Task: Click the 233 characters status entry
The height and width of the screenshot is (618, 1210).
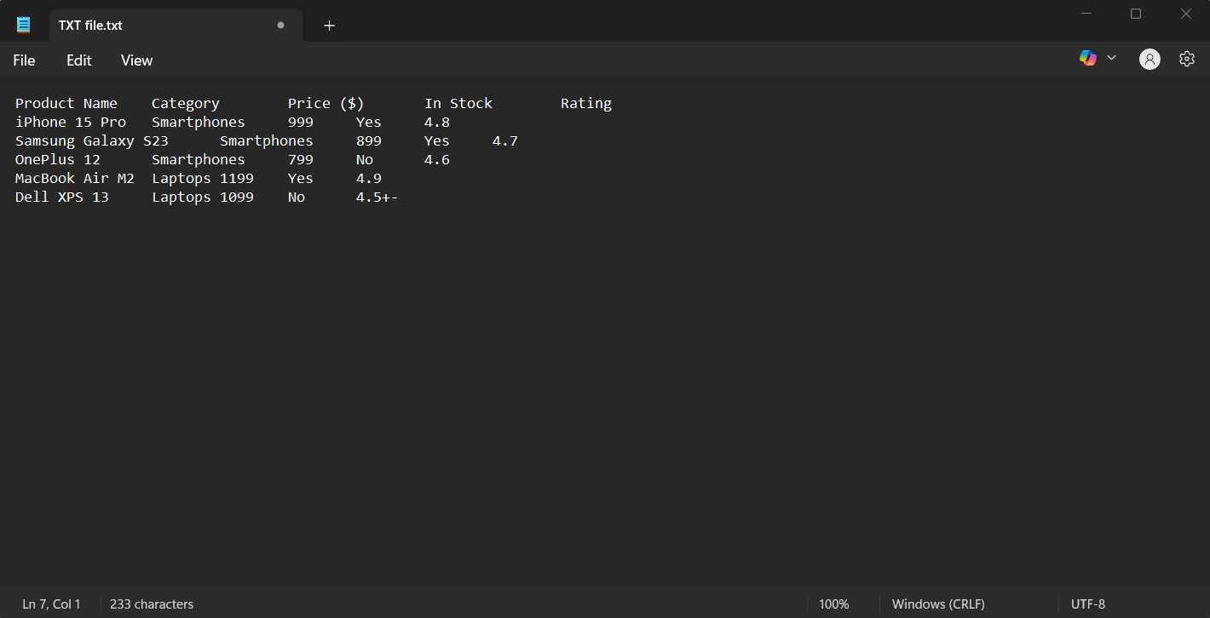Action: tap(152, 604)
